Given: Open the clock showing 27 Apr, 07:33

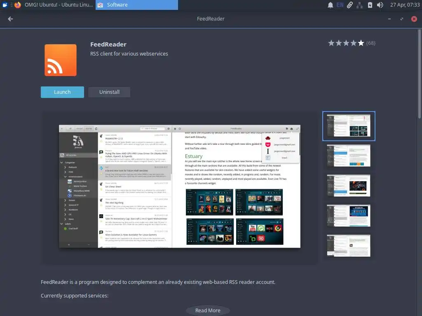Looking at the screenshot, I should 405,5.
